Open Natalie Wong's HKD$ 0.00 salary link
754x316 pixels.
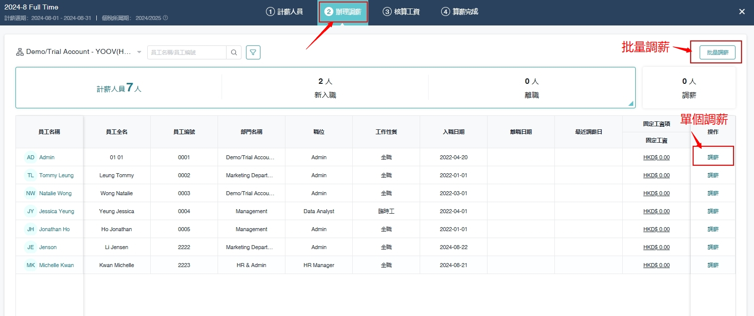pyautogui.click(x=656, y=193)
